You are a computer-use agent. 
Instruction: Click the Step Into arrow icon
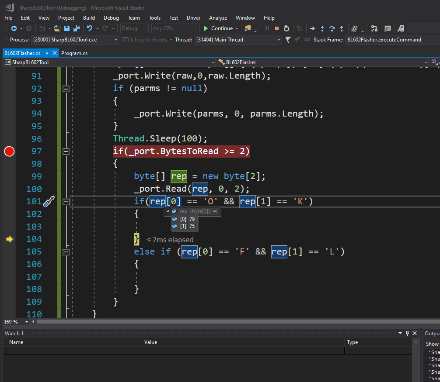click(322, 28)
